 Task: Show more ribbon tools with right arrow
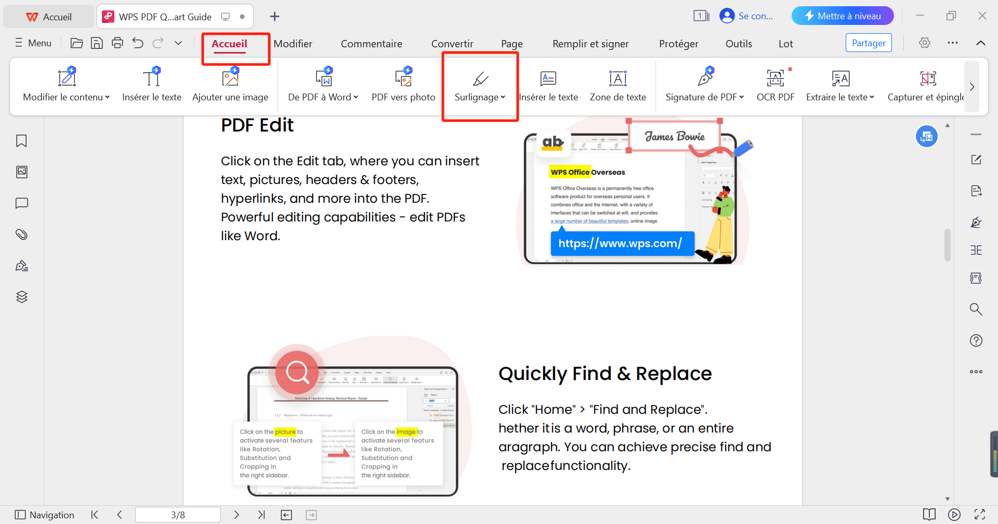(972, 87)
